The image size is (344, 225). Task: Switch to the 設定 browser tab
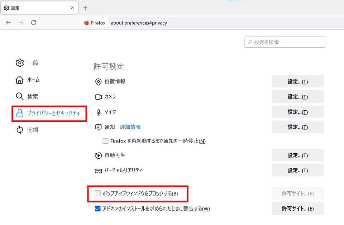[x=39, y=8]
